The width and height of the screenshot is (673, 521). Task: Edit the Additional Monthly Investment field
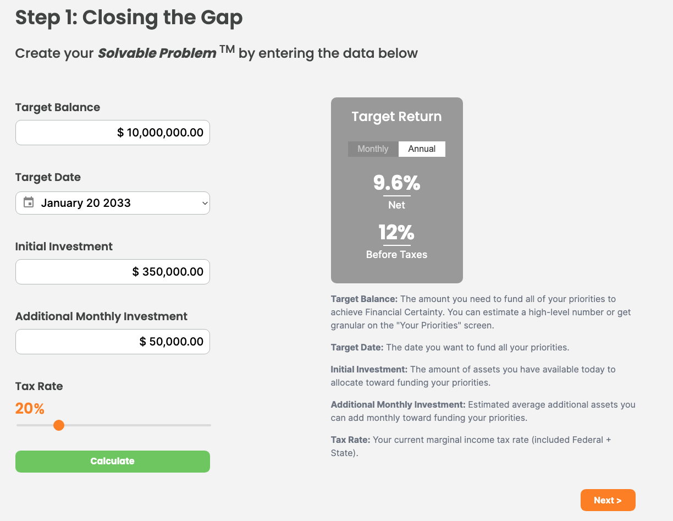click(113, 342)
